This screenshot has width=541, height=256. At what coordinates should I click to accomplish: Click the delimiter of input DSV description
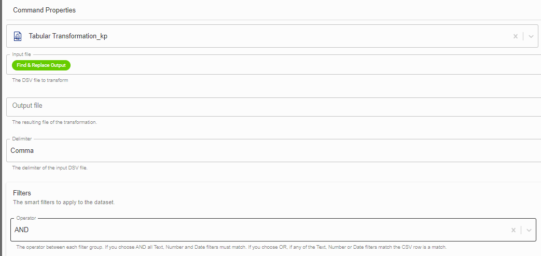coord(50,168)
